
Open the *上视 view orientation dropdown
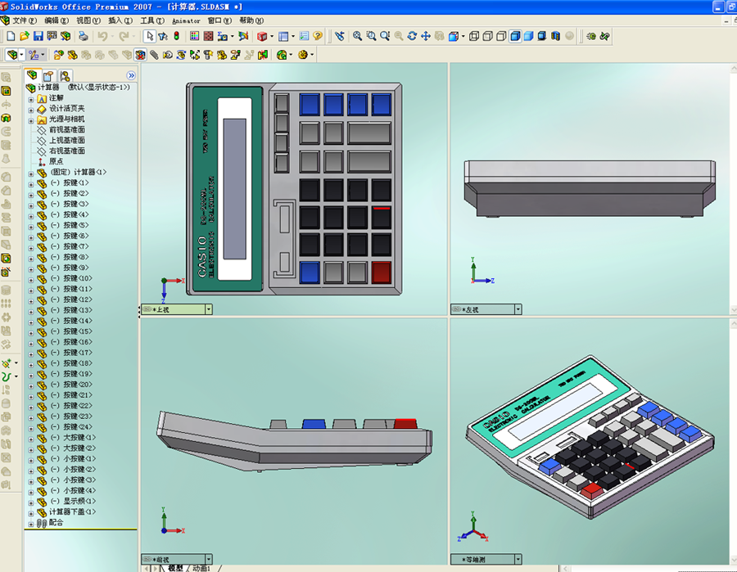208,309
